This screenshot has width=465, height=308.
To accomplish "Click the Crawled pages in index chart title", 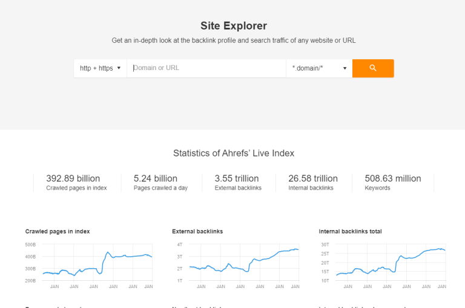I will (x=58, y=231).
